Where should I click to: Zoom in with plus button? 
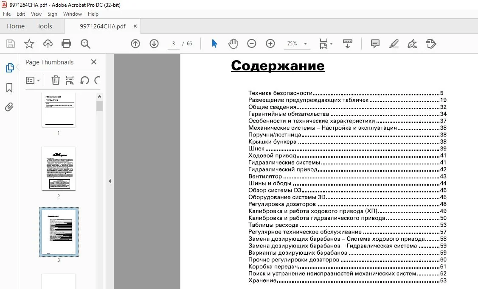(x=270, y=44)
